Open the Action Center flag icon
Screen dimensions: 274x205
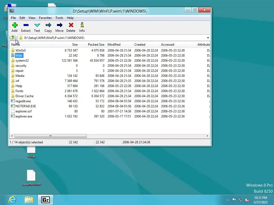pos(234,200)
